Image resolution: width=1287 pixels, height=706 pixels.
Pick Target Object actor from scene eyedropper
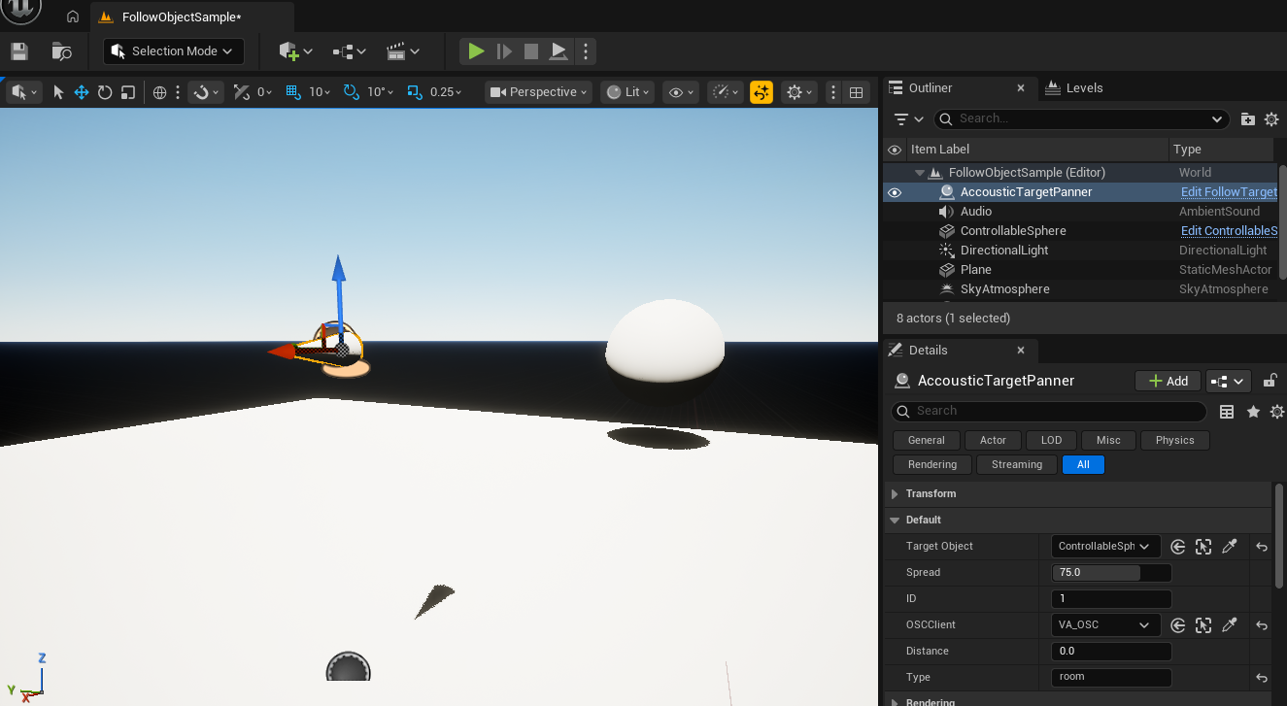[x=1230, y=547]
